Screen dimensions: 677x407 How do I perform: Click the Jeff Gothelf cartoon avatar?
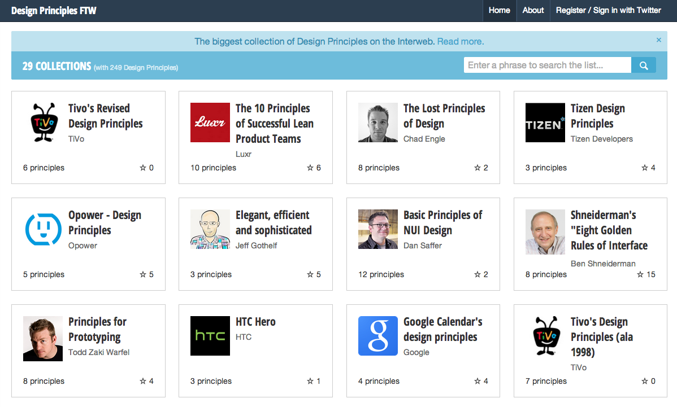[x=210, y=229]
